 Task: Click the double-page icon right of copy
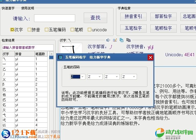[128, 40]
